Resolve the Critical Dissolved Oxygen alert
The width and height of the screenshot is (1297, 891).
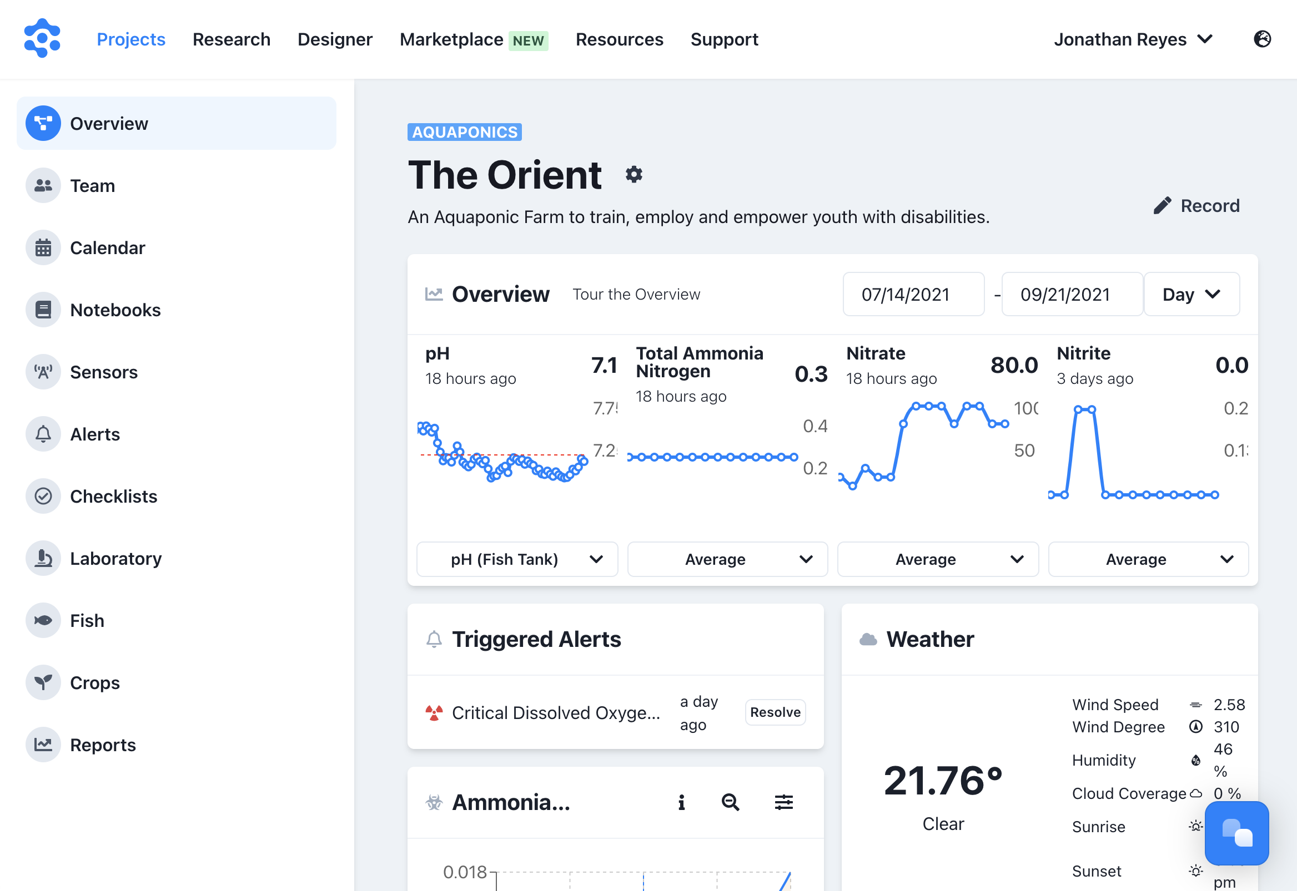[775, 712]
